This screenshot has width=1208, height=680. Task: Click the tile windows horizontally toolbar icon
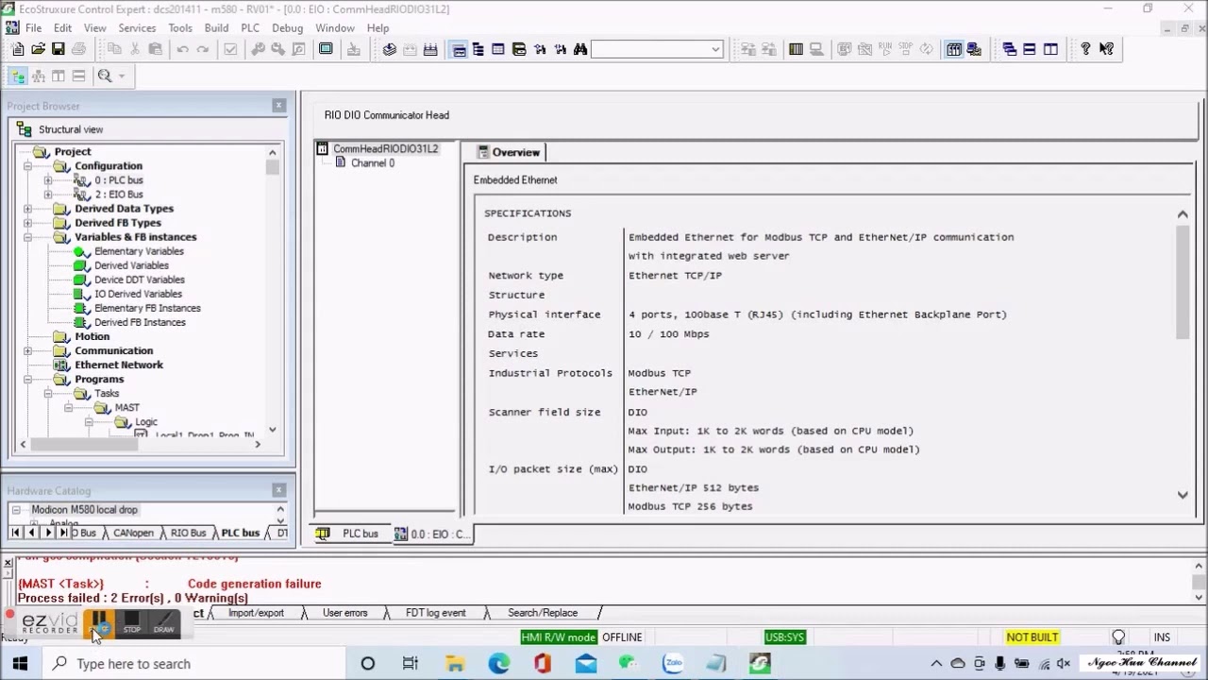1030,49
